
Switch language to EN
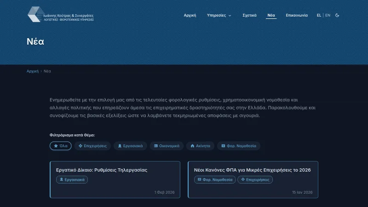pyautogui.click(x=328, y=15)
